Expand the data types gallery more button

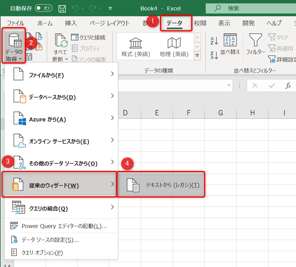(197, 55)
